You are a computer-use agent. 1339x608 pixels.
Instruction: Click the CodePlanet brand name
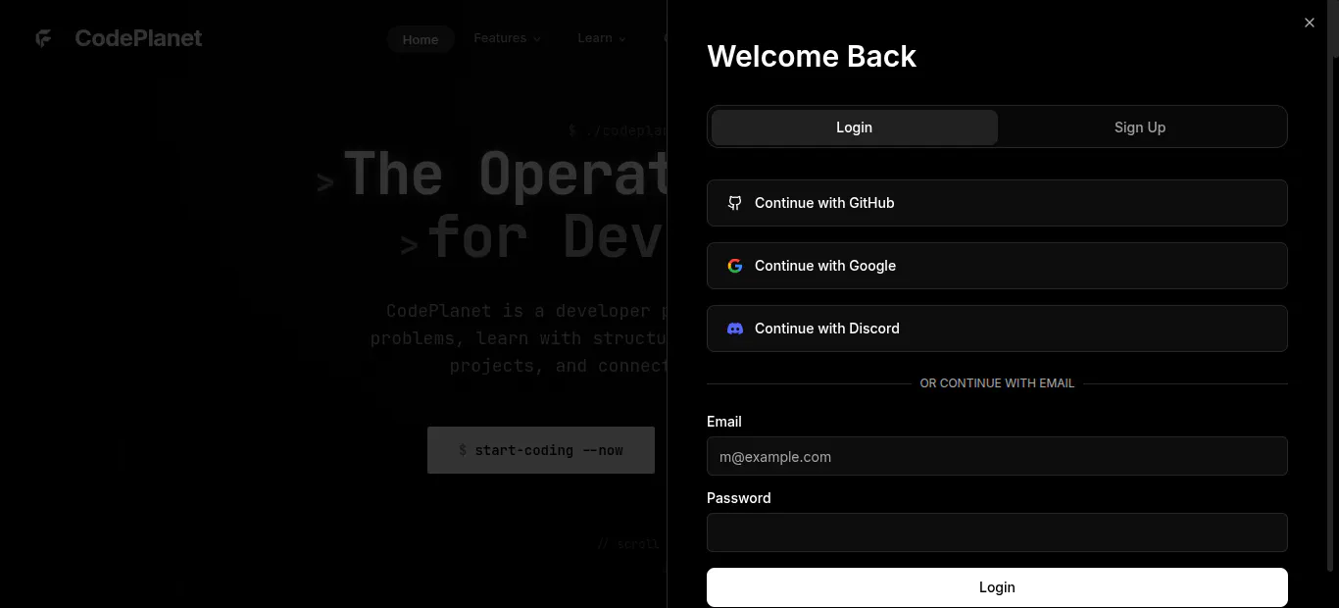coord(138,38)
